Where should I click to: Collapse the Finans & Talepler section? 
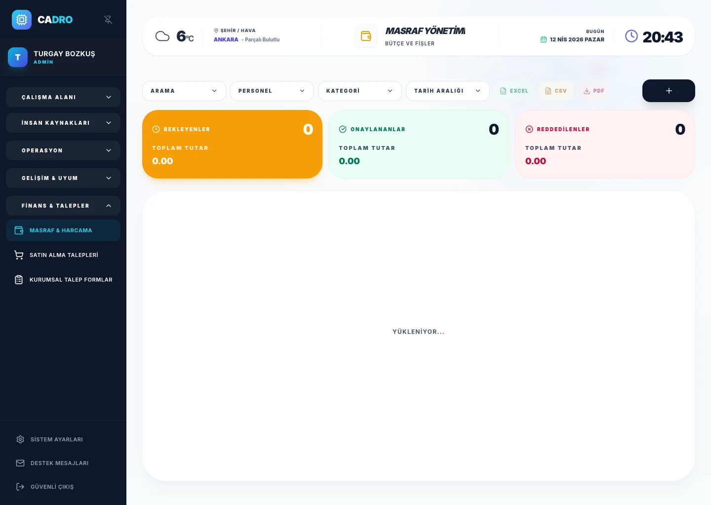(x=63, y=206)
